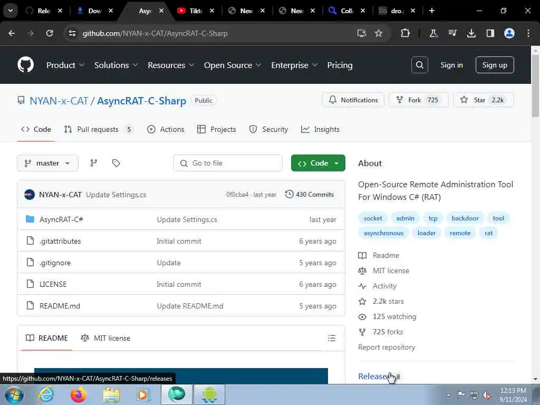The height and width of the screenshot is (405, 540).
Task: Open Windows Start button
Action: click(x=14, y=394)
